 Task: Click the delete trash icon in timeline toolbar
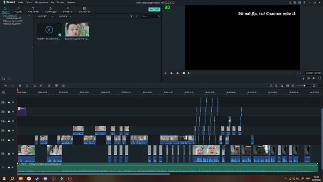tap(20, 86)
